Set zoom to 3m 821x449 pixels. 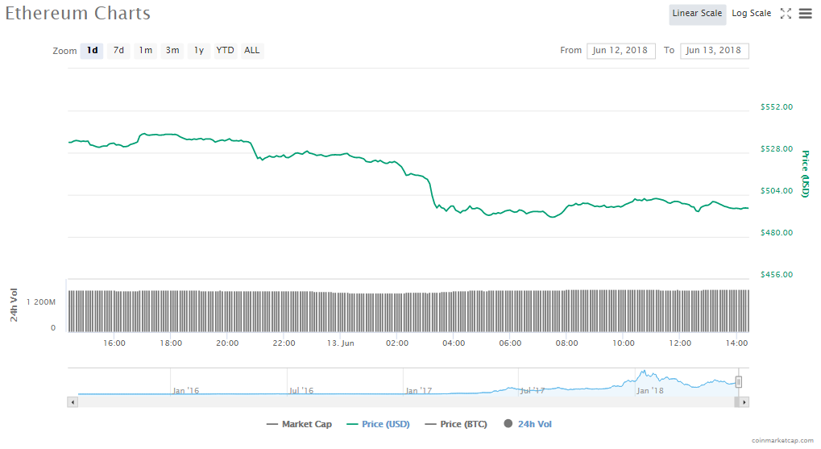[172, 51]
